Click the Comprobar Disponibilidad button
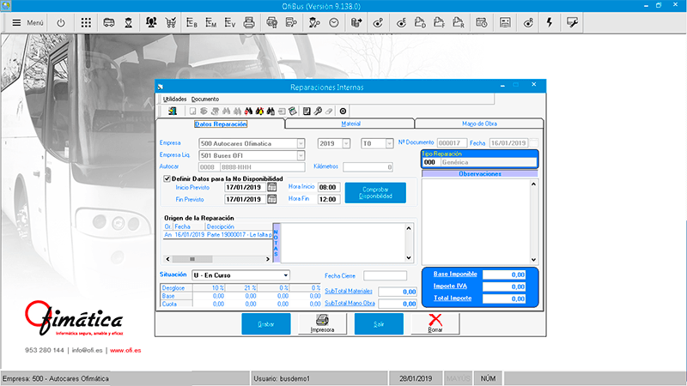Image resolution: width=687 pixels, height=386 pixels. pos(375,193)
